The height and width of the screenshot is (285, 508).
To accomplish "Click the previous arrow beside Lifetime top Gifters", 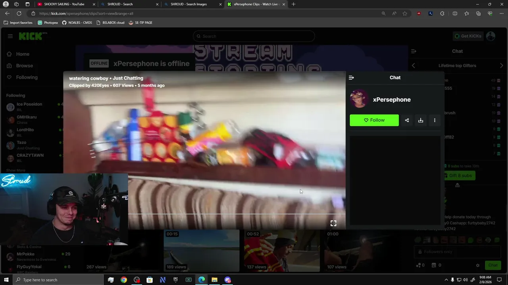I will pyautogui.click(x=414, y=66).
